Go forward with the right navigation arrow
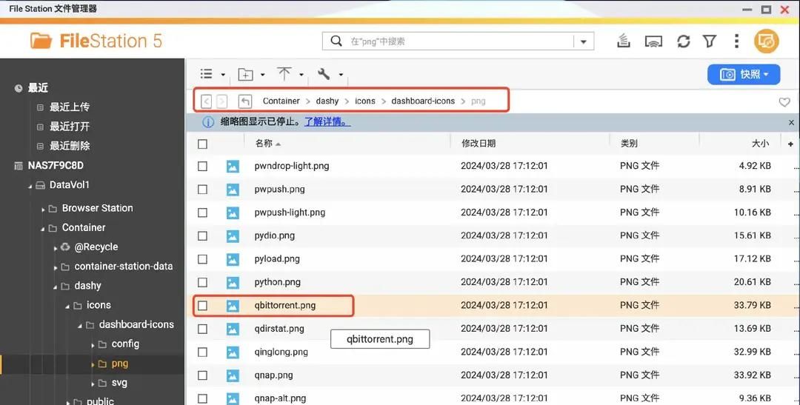Screen dimensions: 800x405 222,101
